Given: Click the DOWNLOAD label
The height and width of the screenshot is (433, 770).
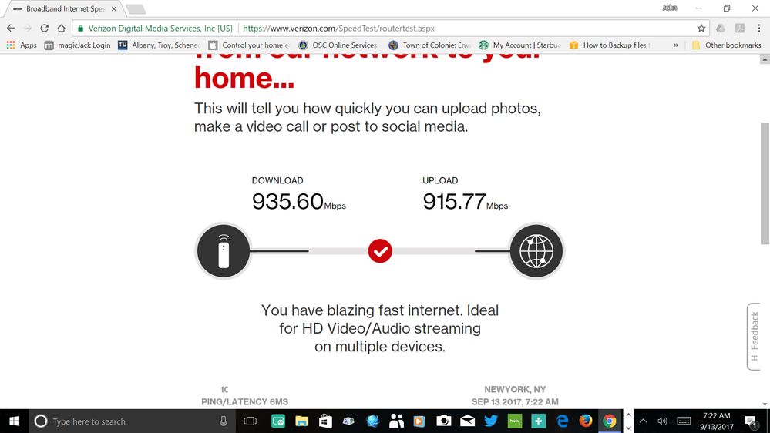Looking at the screenshot, I should point(277,180).
